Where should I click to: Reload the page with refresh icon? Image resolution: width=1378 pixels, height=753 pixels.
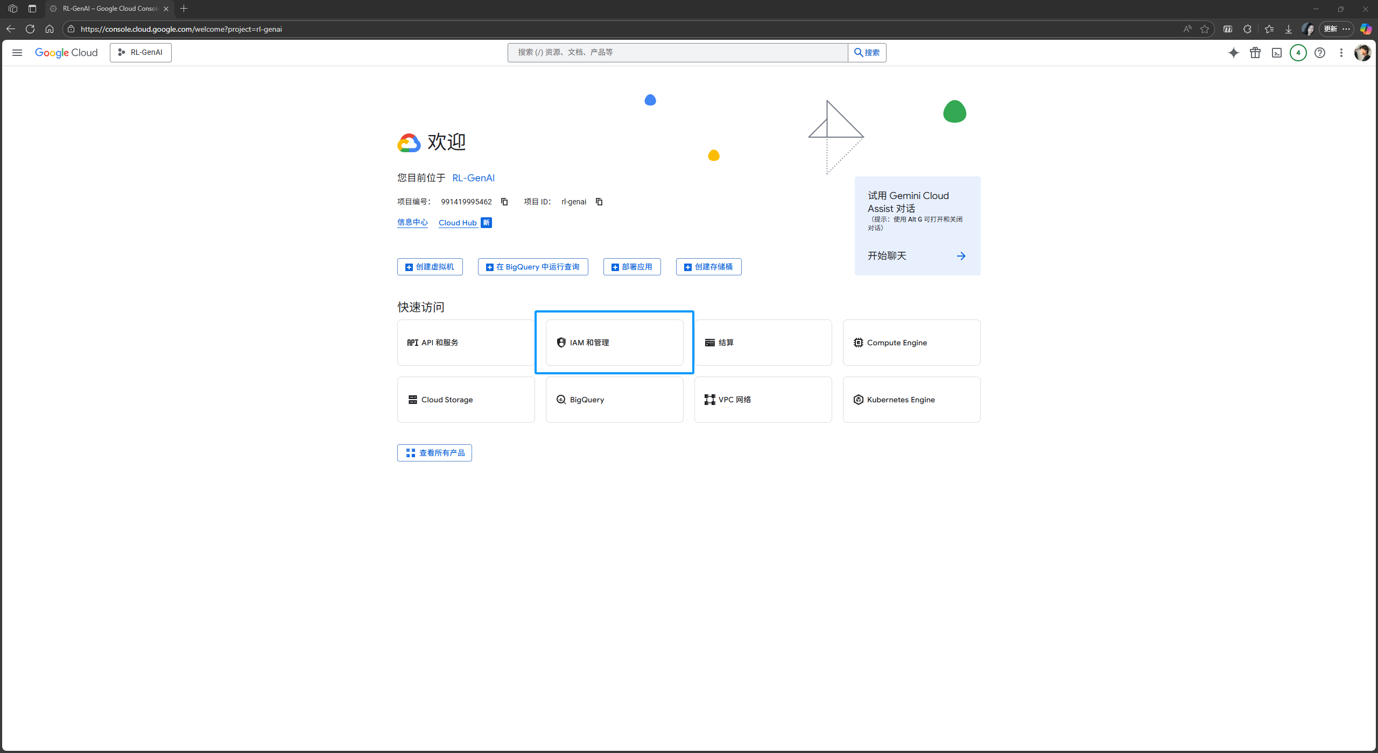point(30,29)
